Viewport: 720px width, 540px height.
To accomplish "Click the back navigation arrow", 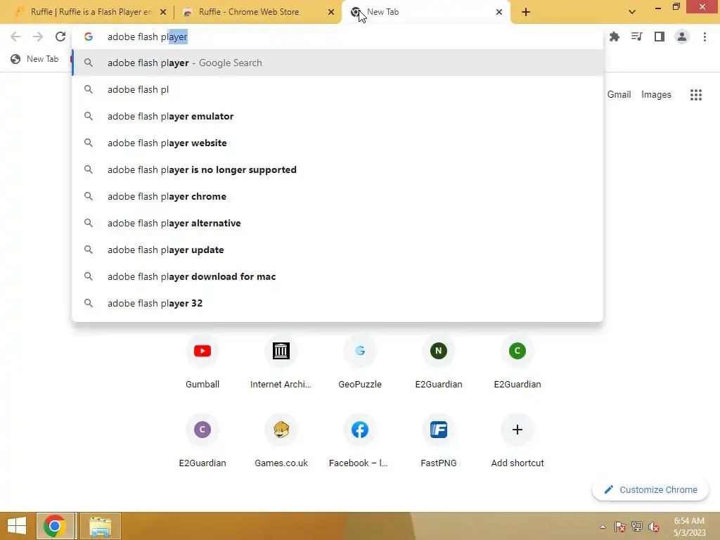I will (15, 37).
